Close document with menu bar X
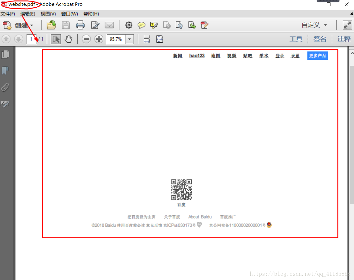This screenshot has height=280, width=354. 352,14
